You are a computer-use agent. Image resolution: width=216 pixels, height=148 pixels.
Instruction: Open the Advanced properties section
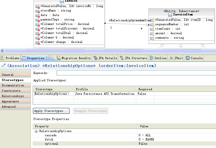point(15,107)
